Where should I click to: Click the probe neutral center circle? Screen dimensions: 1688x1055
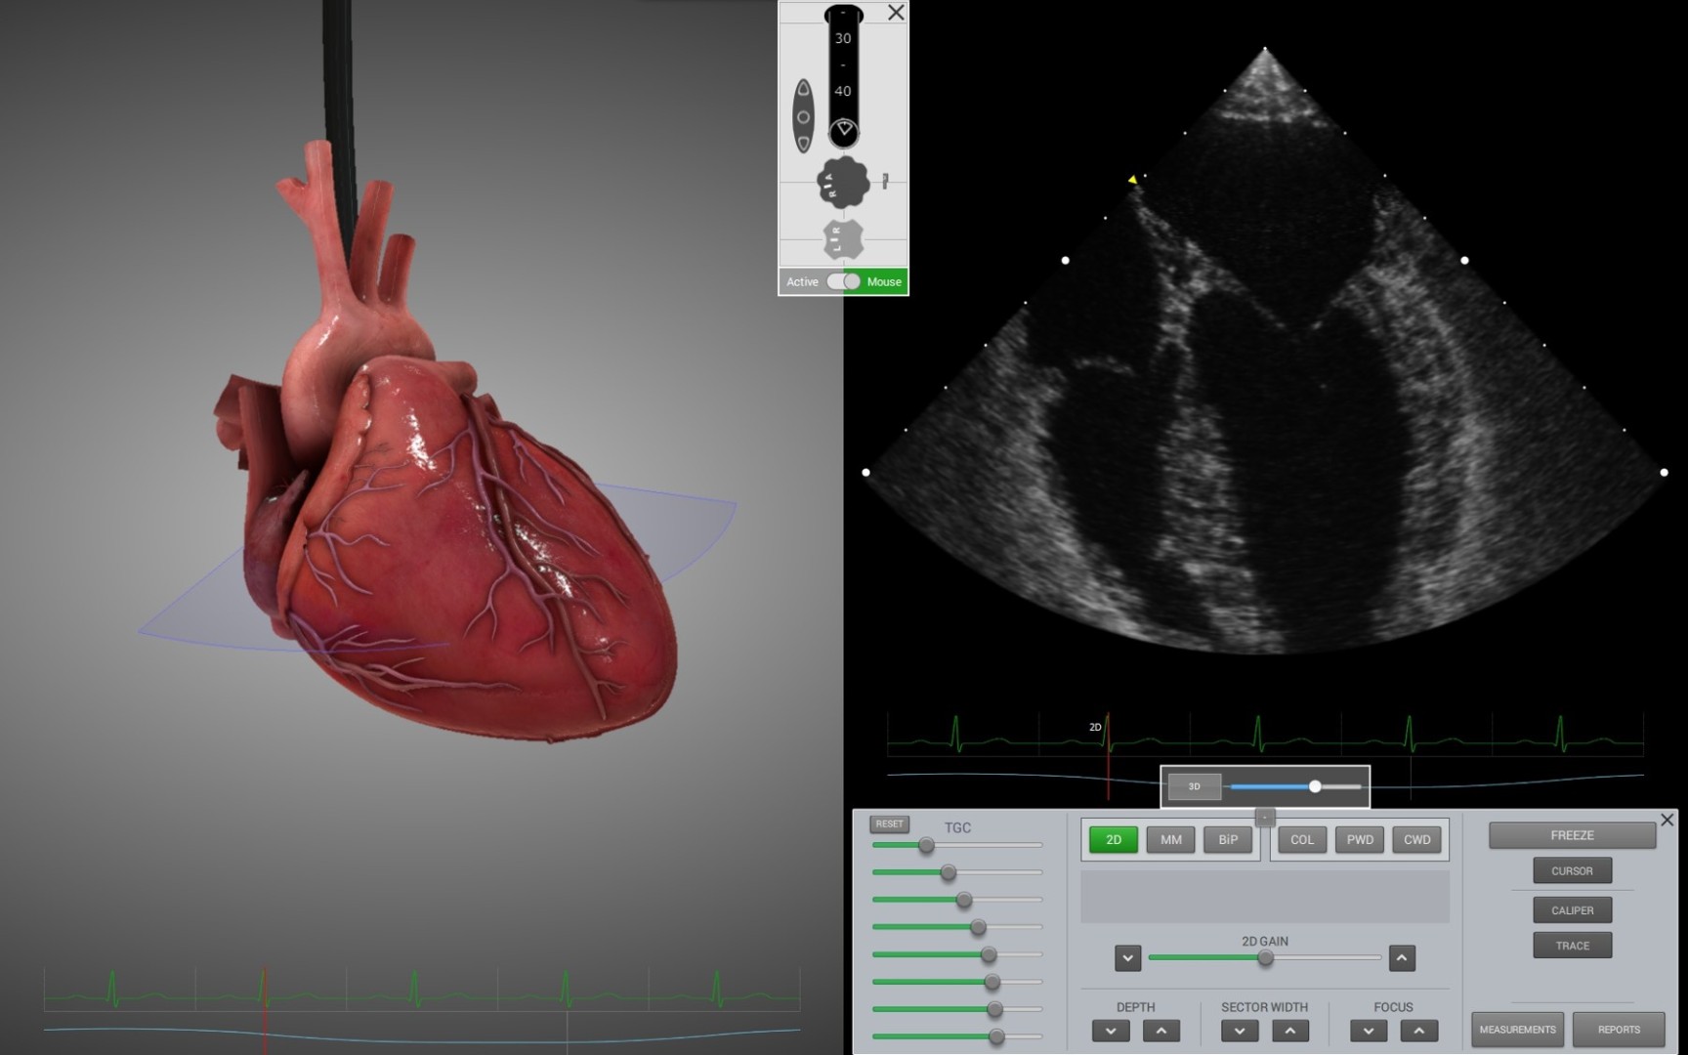pos(803,117)
